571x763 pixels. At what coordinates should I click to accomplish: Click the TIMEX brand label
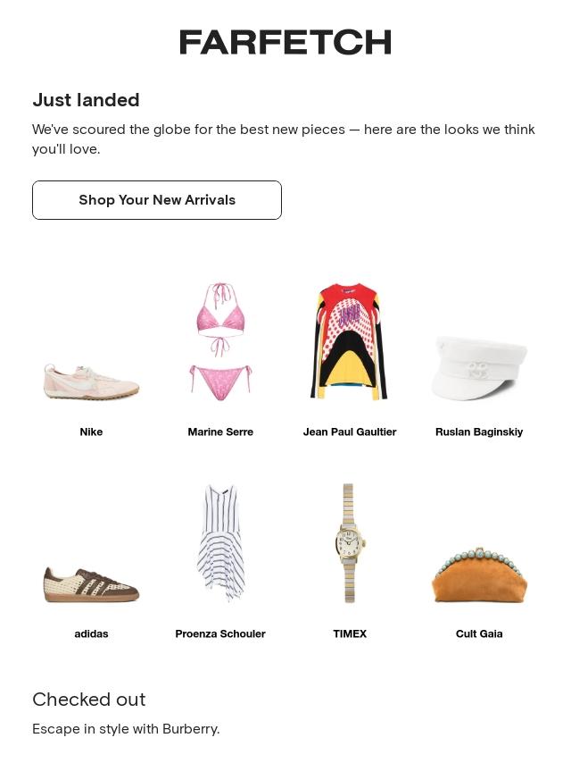[x=350, y=633]
